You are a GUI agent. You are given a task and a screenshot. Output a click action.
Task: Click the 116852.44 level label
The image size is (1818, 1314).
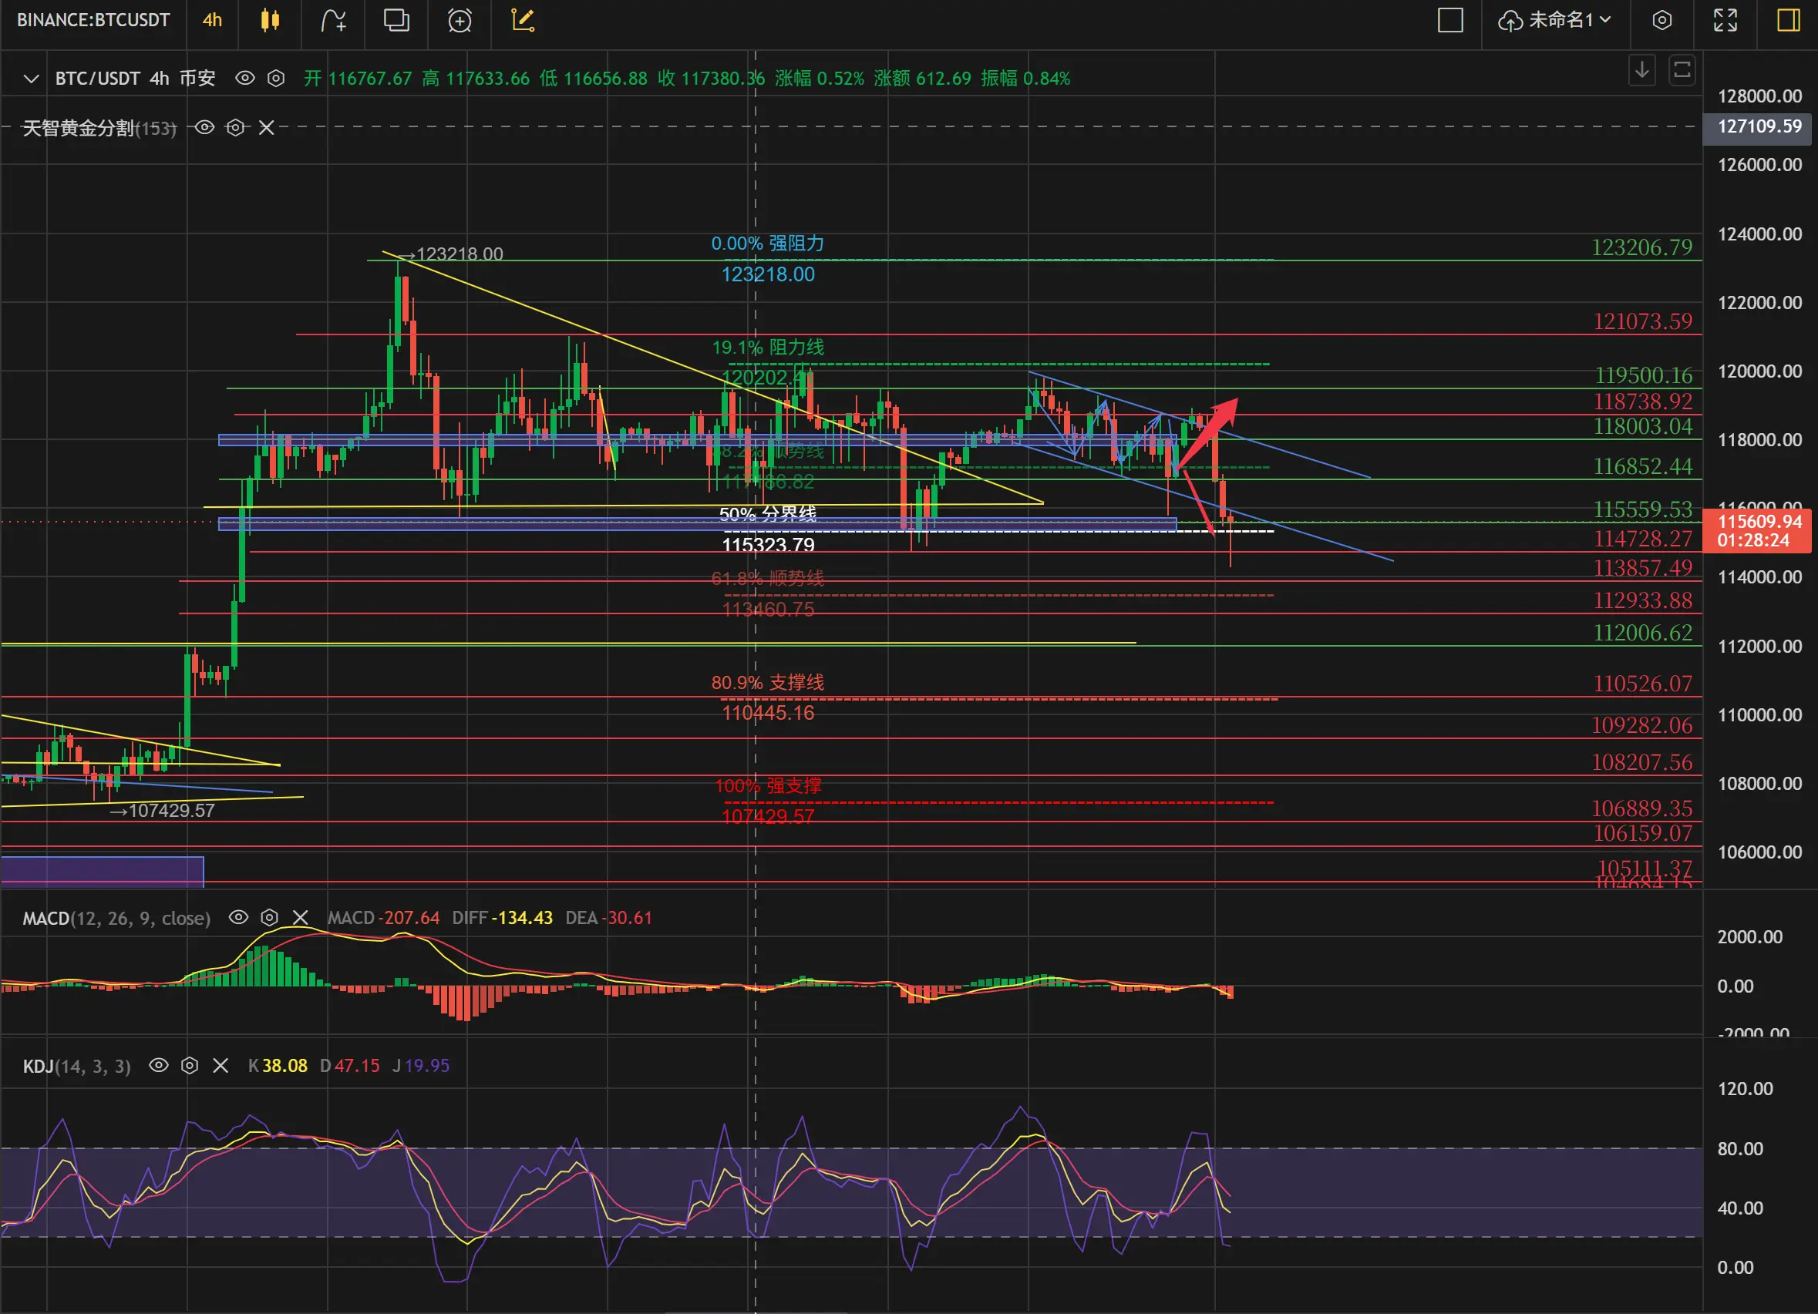[1642, 466]
